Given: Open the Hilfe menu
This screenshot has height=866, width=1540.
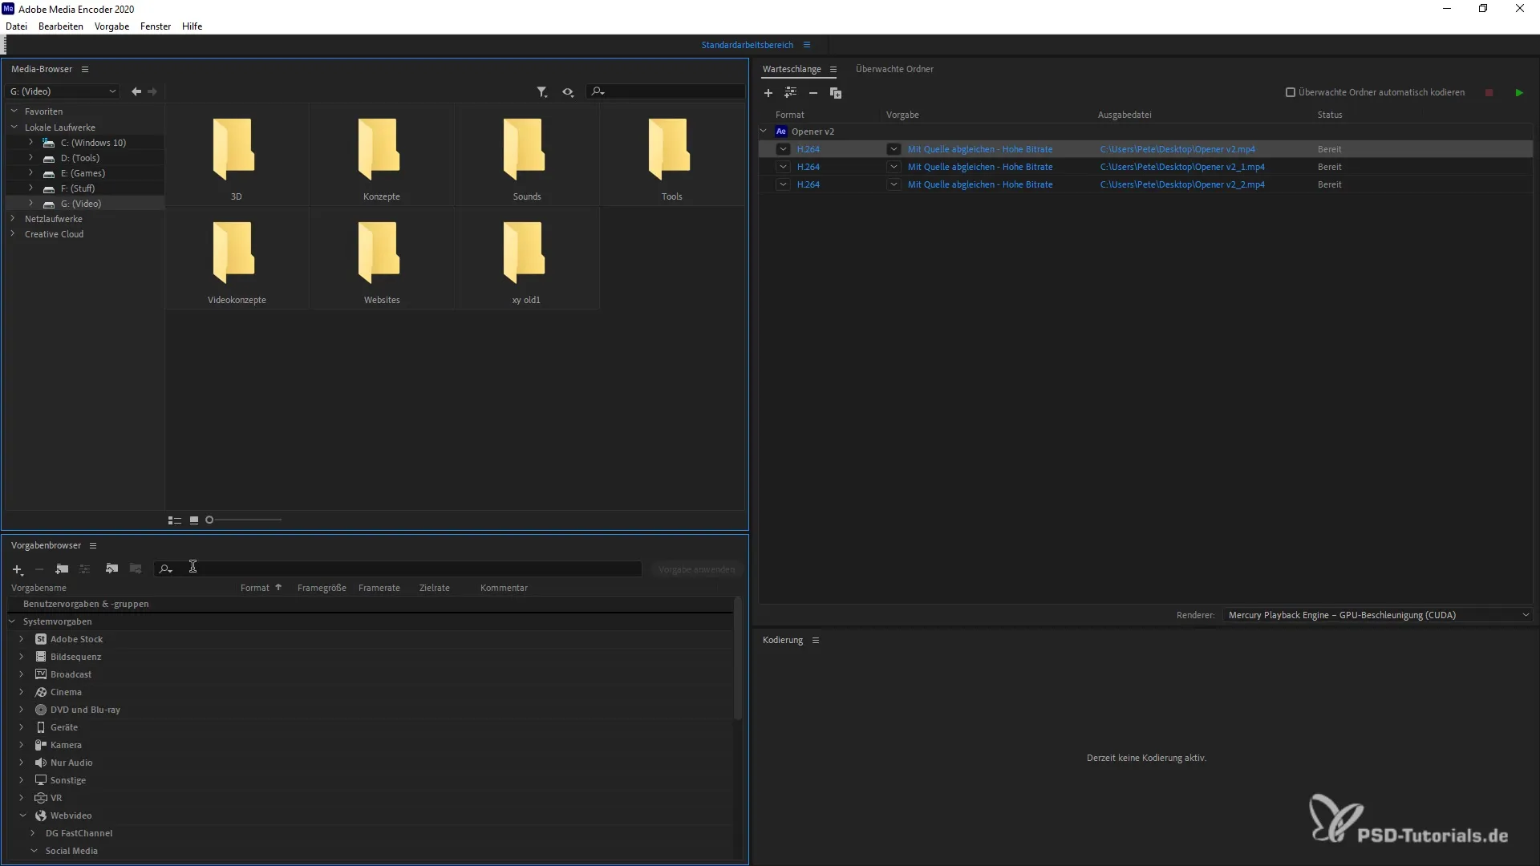Looking at the screenshot, I should 192,26.
